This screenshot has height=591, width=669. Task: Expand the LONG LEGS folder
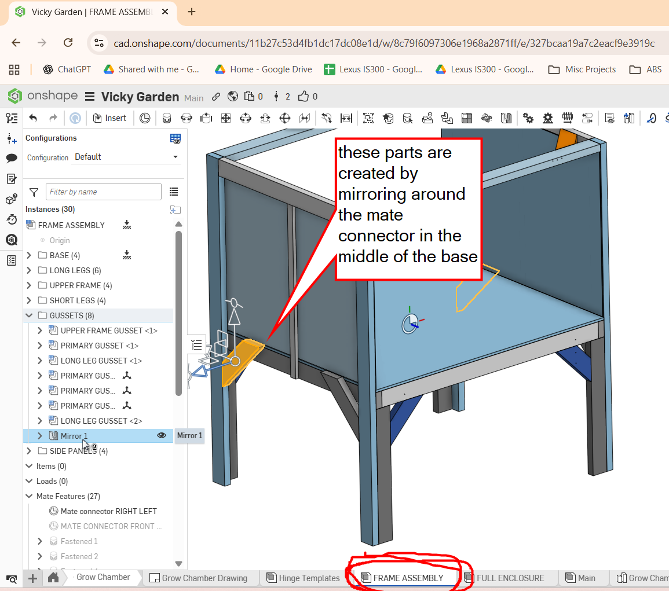(29, 270)
